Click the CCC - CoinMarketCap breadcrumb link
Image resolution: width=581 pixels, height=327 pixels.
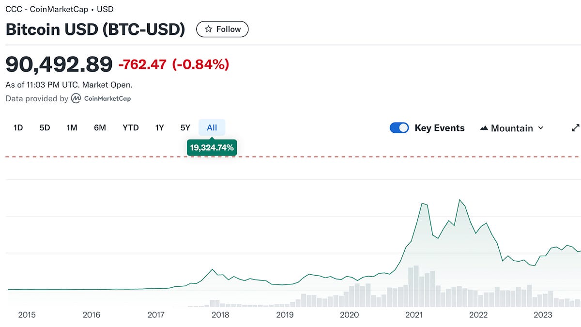coord(48,9)
